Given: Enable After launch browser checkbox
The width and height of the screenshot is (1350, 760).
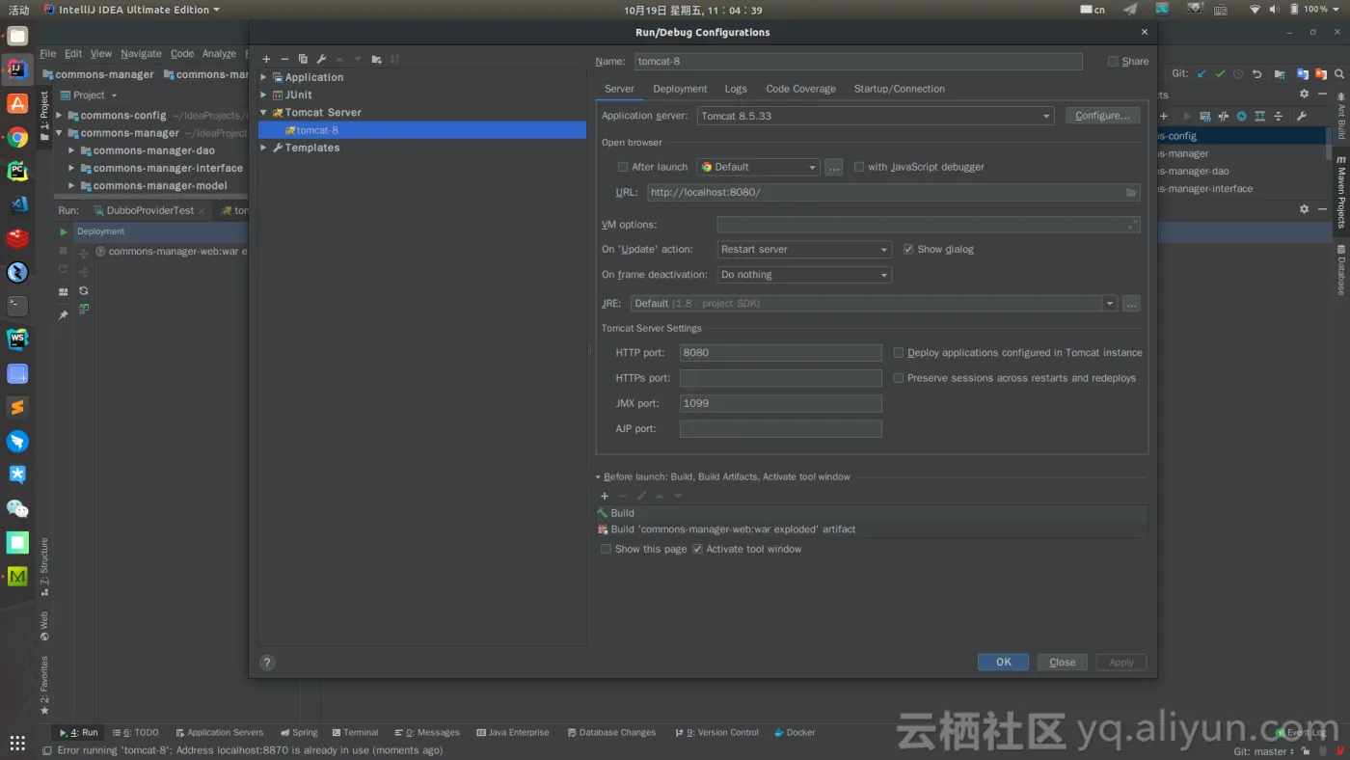Looking at the screenshot, I should tap(623, 167).
